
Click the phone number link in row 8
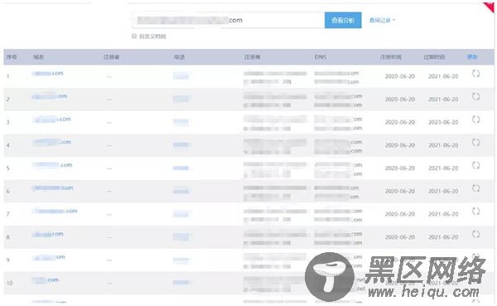tap(181, 237)
